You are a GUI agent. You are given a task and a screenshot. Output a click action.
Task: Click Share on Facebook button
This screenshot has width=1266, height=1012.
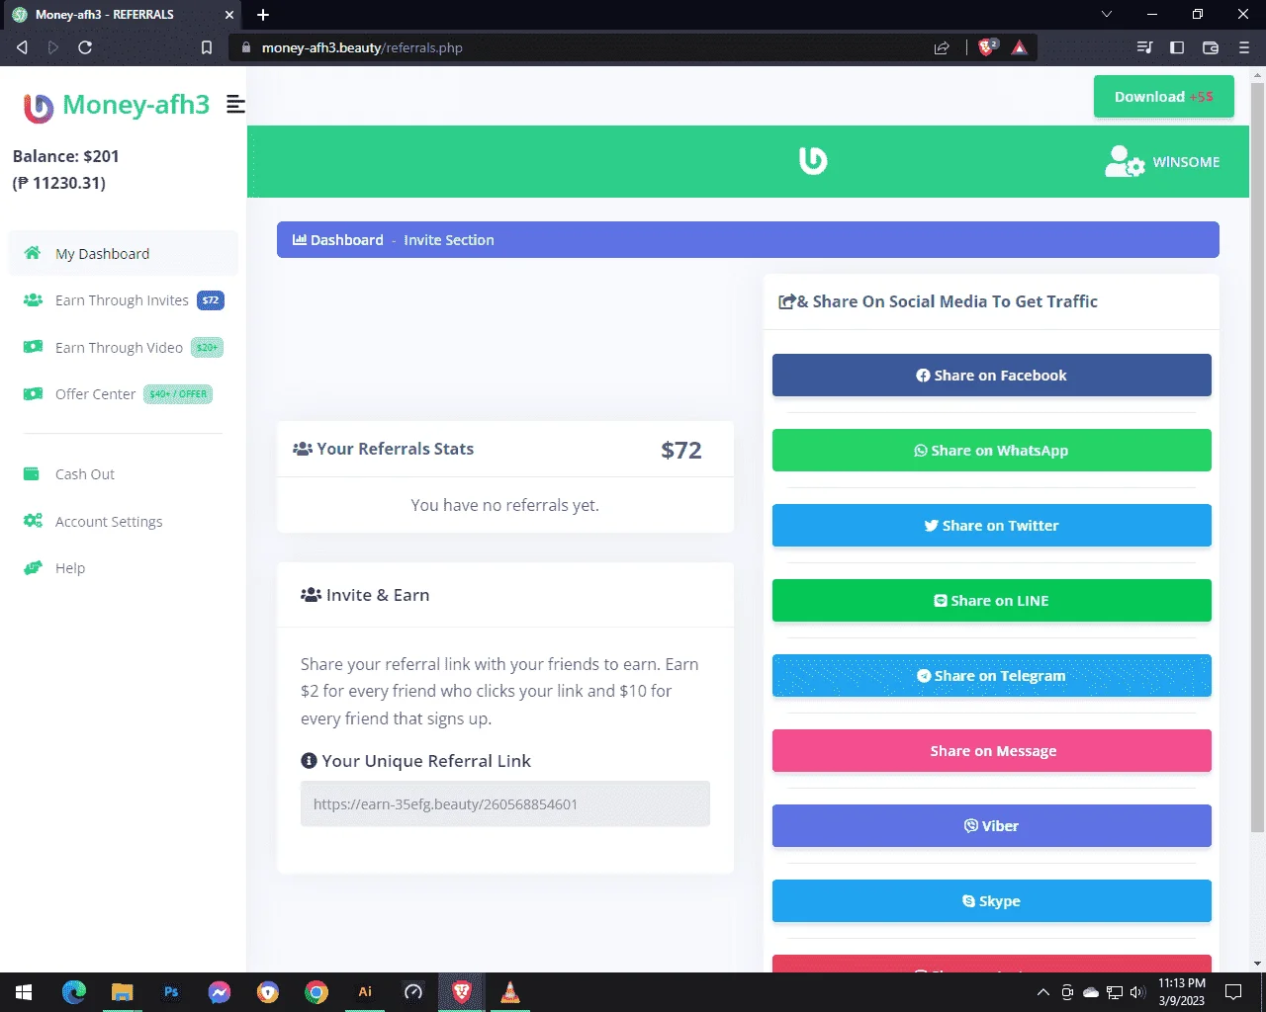click(991, 376)
